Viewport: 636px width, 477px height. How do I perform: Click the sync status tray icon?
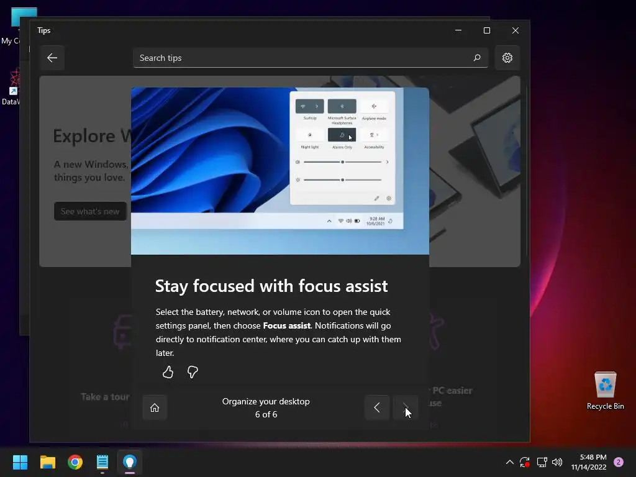[x=525, y=462]
